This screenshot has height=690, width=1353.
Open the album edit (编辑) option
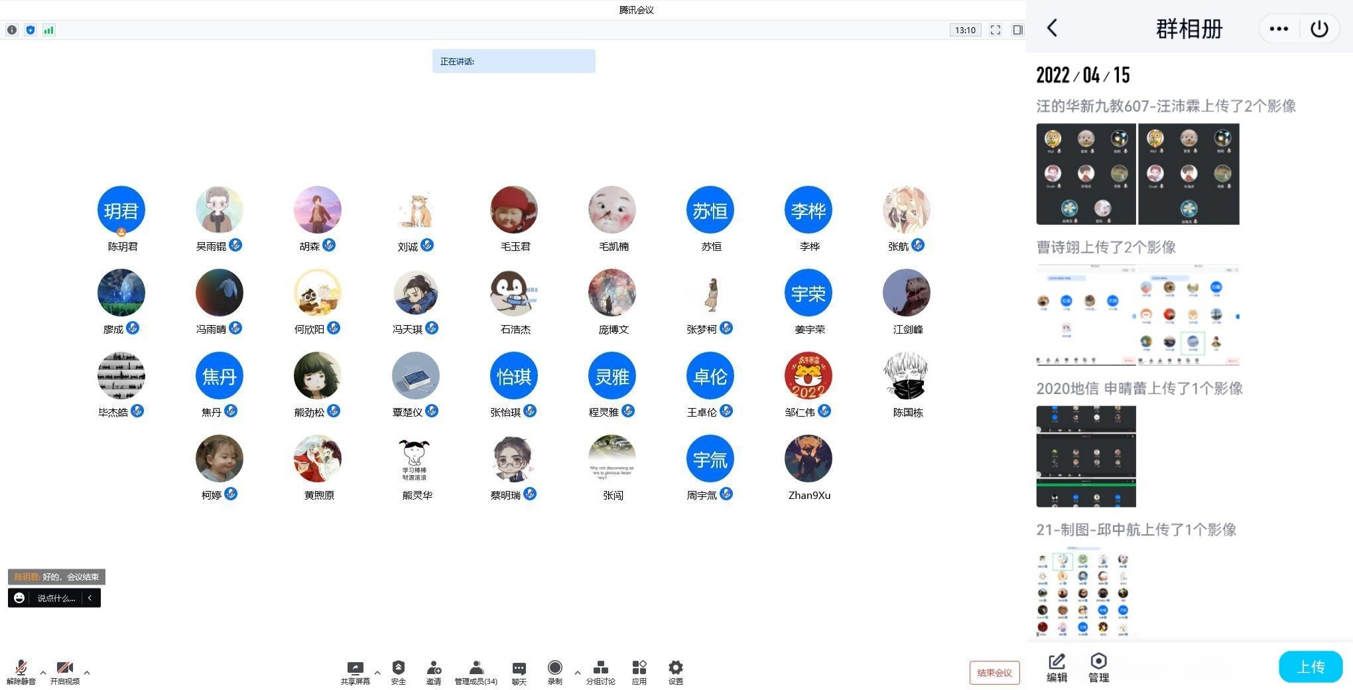(x=1057, y=667)
